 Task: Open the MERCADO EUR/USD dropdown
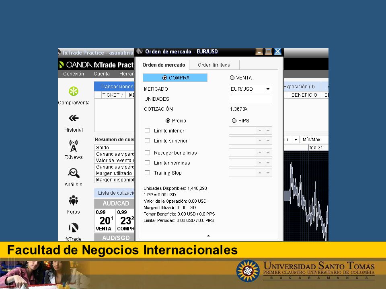(x=268, y=89)
